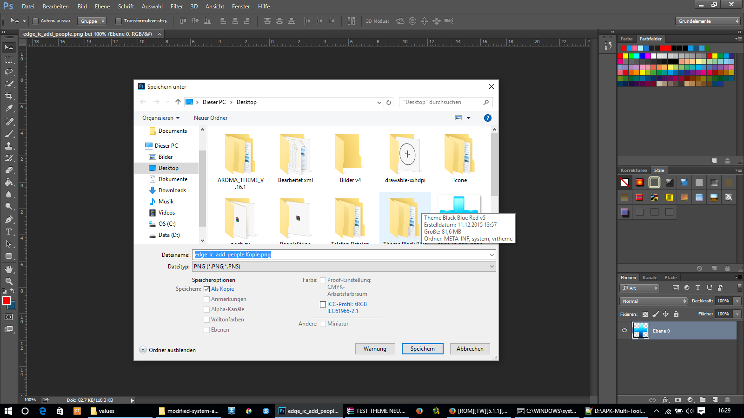The height and width of the screenshot is (418, 744).
Task: Open the Datei menu
Action: pyautogui.click(x=28, y=7)
